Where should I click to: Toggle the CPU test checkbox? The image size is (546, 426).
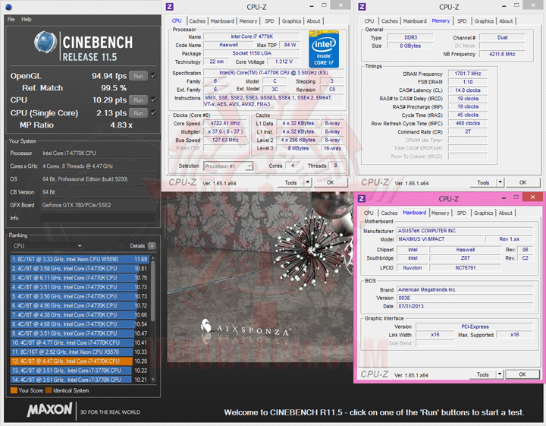pos(153,100)
